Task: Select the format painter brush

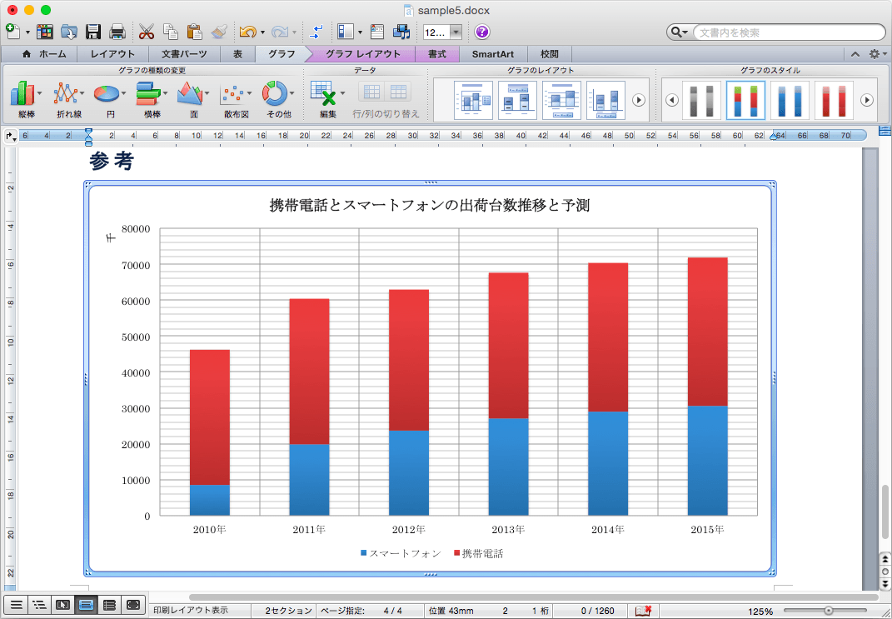Action: [219, 32]
